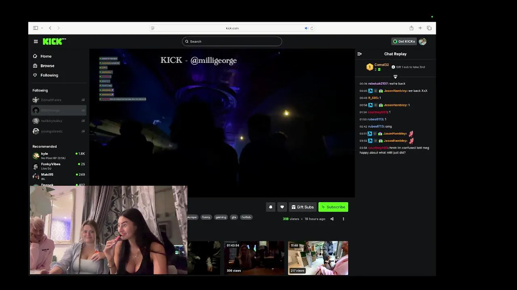Click the Search field on Kick
The width and height of the screenshot is (517, 290).
[232, 41]
